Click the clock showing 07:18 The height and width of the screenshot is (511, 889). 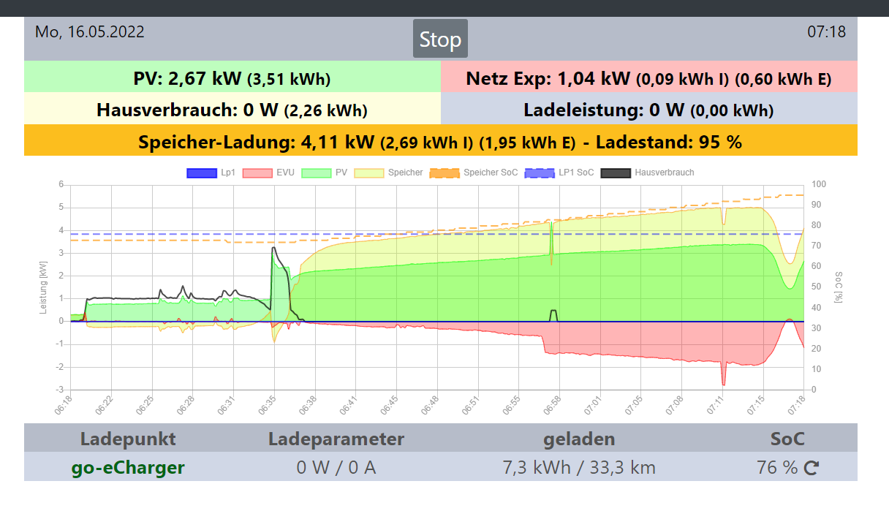[x=826, y=32]
